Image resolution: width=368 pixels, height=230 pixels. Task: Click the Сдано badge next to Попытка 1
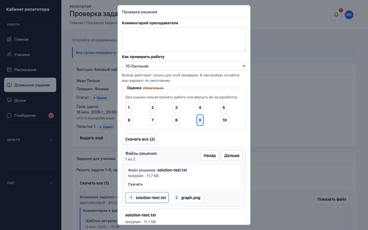click(106, 127)
